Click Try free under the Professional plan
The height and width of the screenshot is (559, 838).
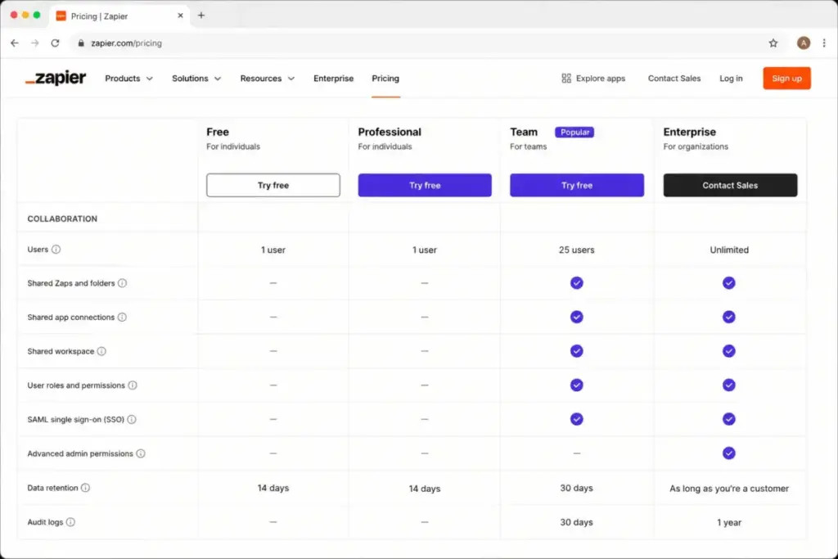425,186
